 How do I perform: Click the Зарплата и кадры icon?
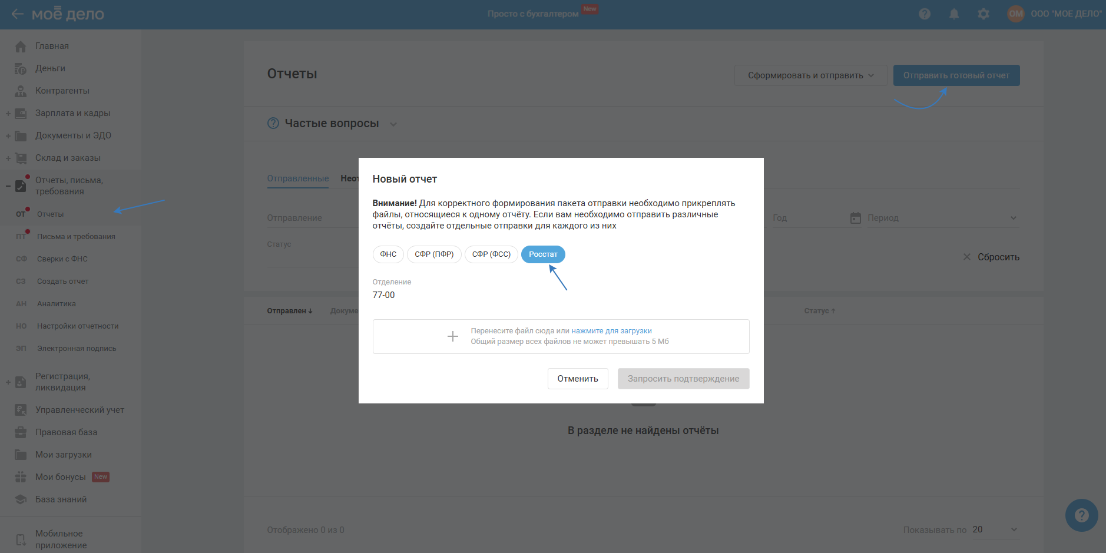click(21, 113)
